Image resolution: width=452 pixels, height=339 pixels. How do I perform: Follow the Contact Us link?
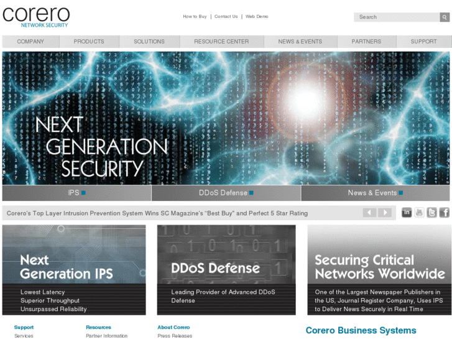pyautogui.click(x=226, y=16)
